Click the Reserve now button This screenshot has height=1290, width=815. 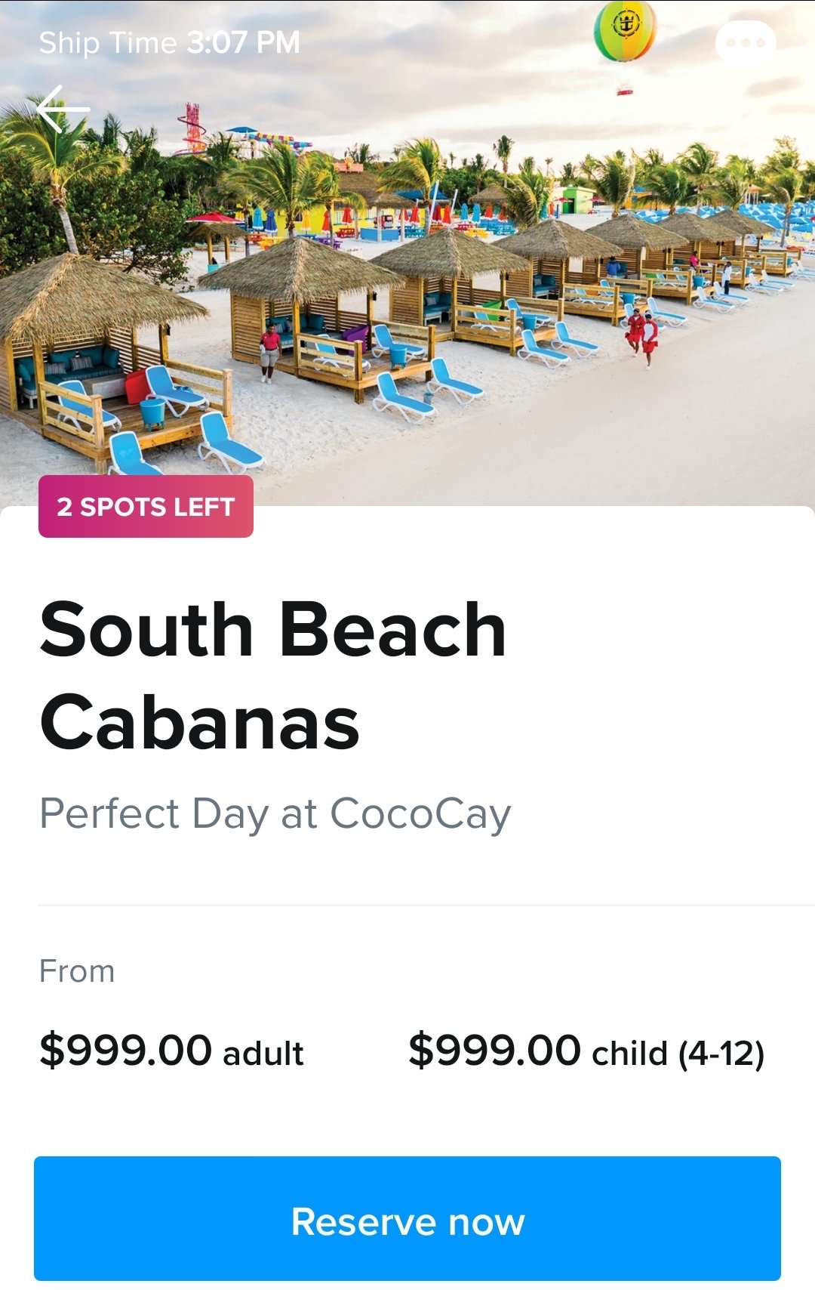tap(407, 1220)
